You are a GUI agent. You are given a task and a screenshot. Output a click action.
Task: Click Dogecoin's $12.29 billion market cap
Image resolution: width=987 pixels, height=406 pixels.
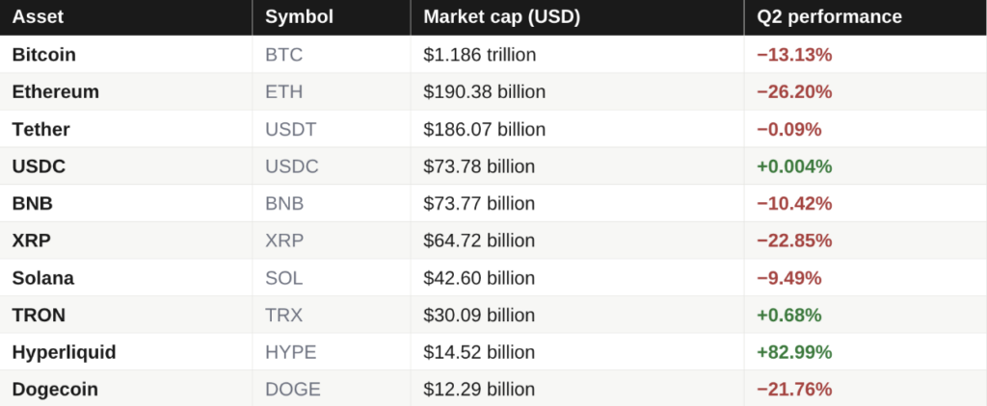479,389
